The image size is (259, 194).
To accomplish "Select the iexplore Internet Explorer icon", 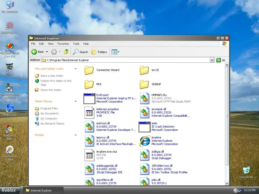I will 145,141.
